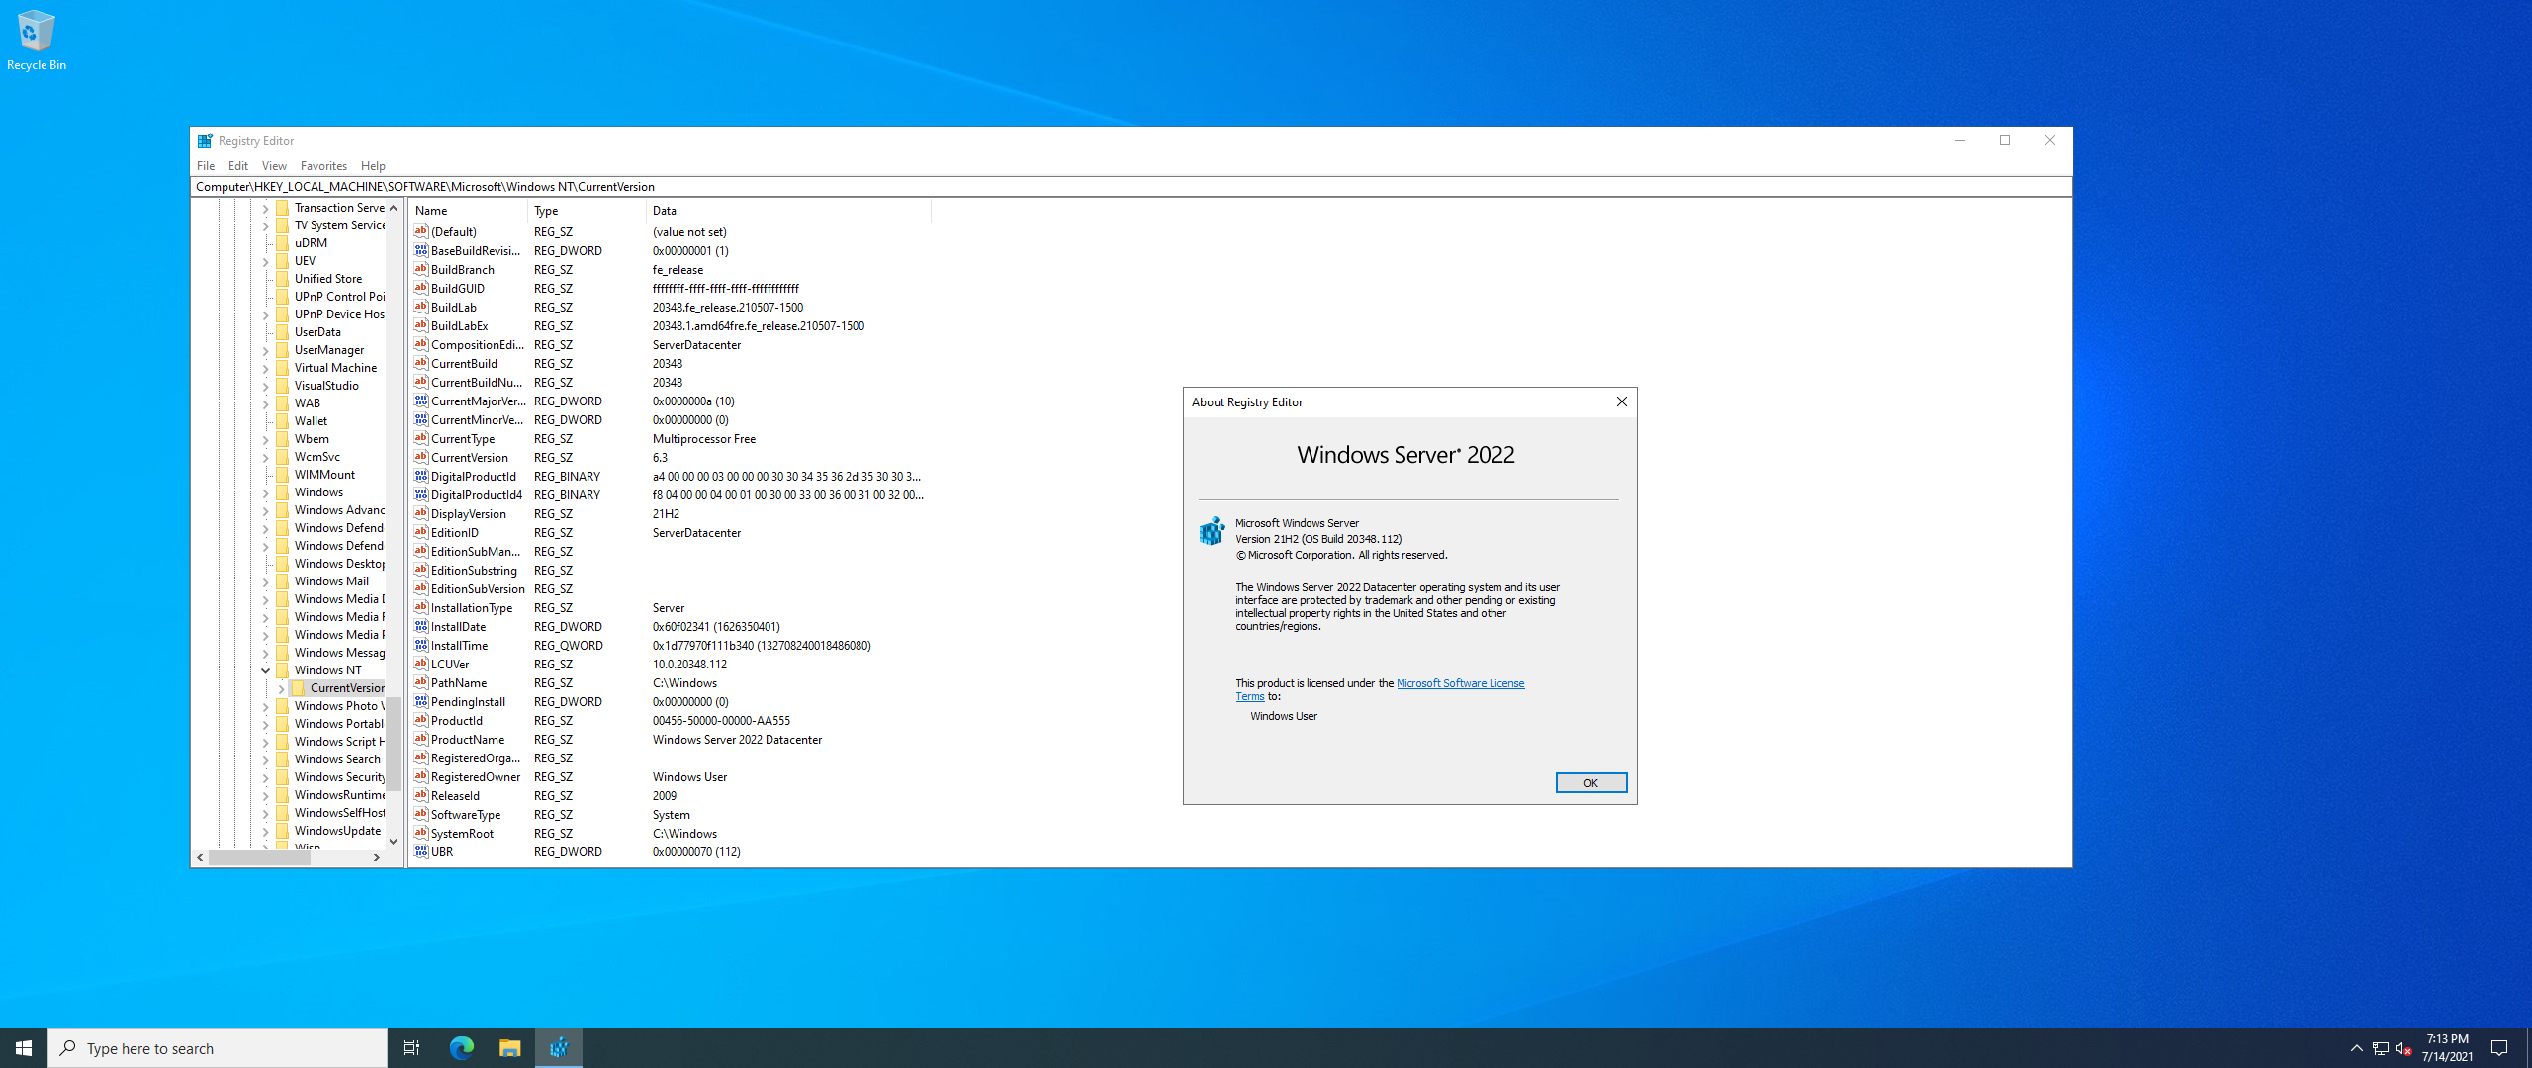This screenshot has height=1068, width=2532.
Task: Select the UBR DWORD value icon
Action: click(x=421, y=851)
